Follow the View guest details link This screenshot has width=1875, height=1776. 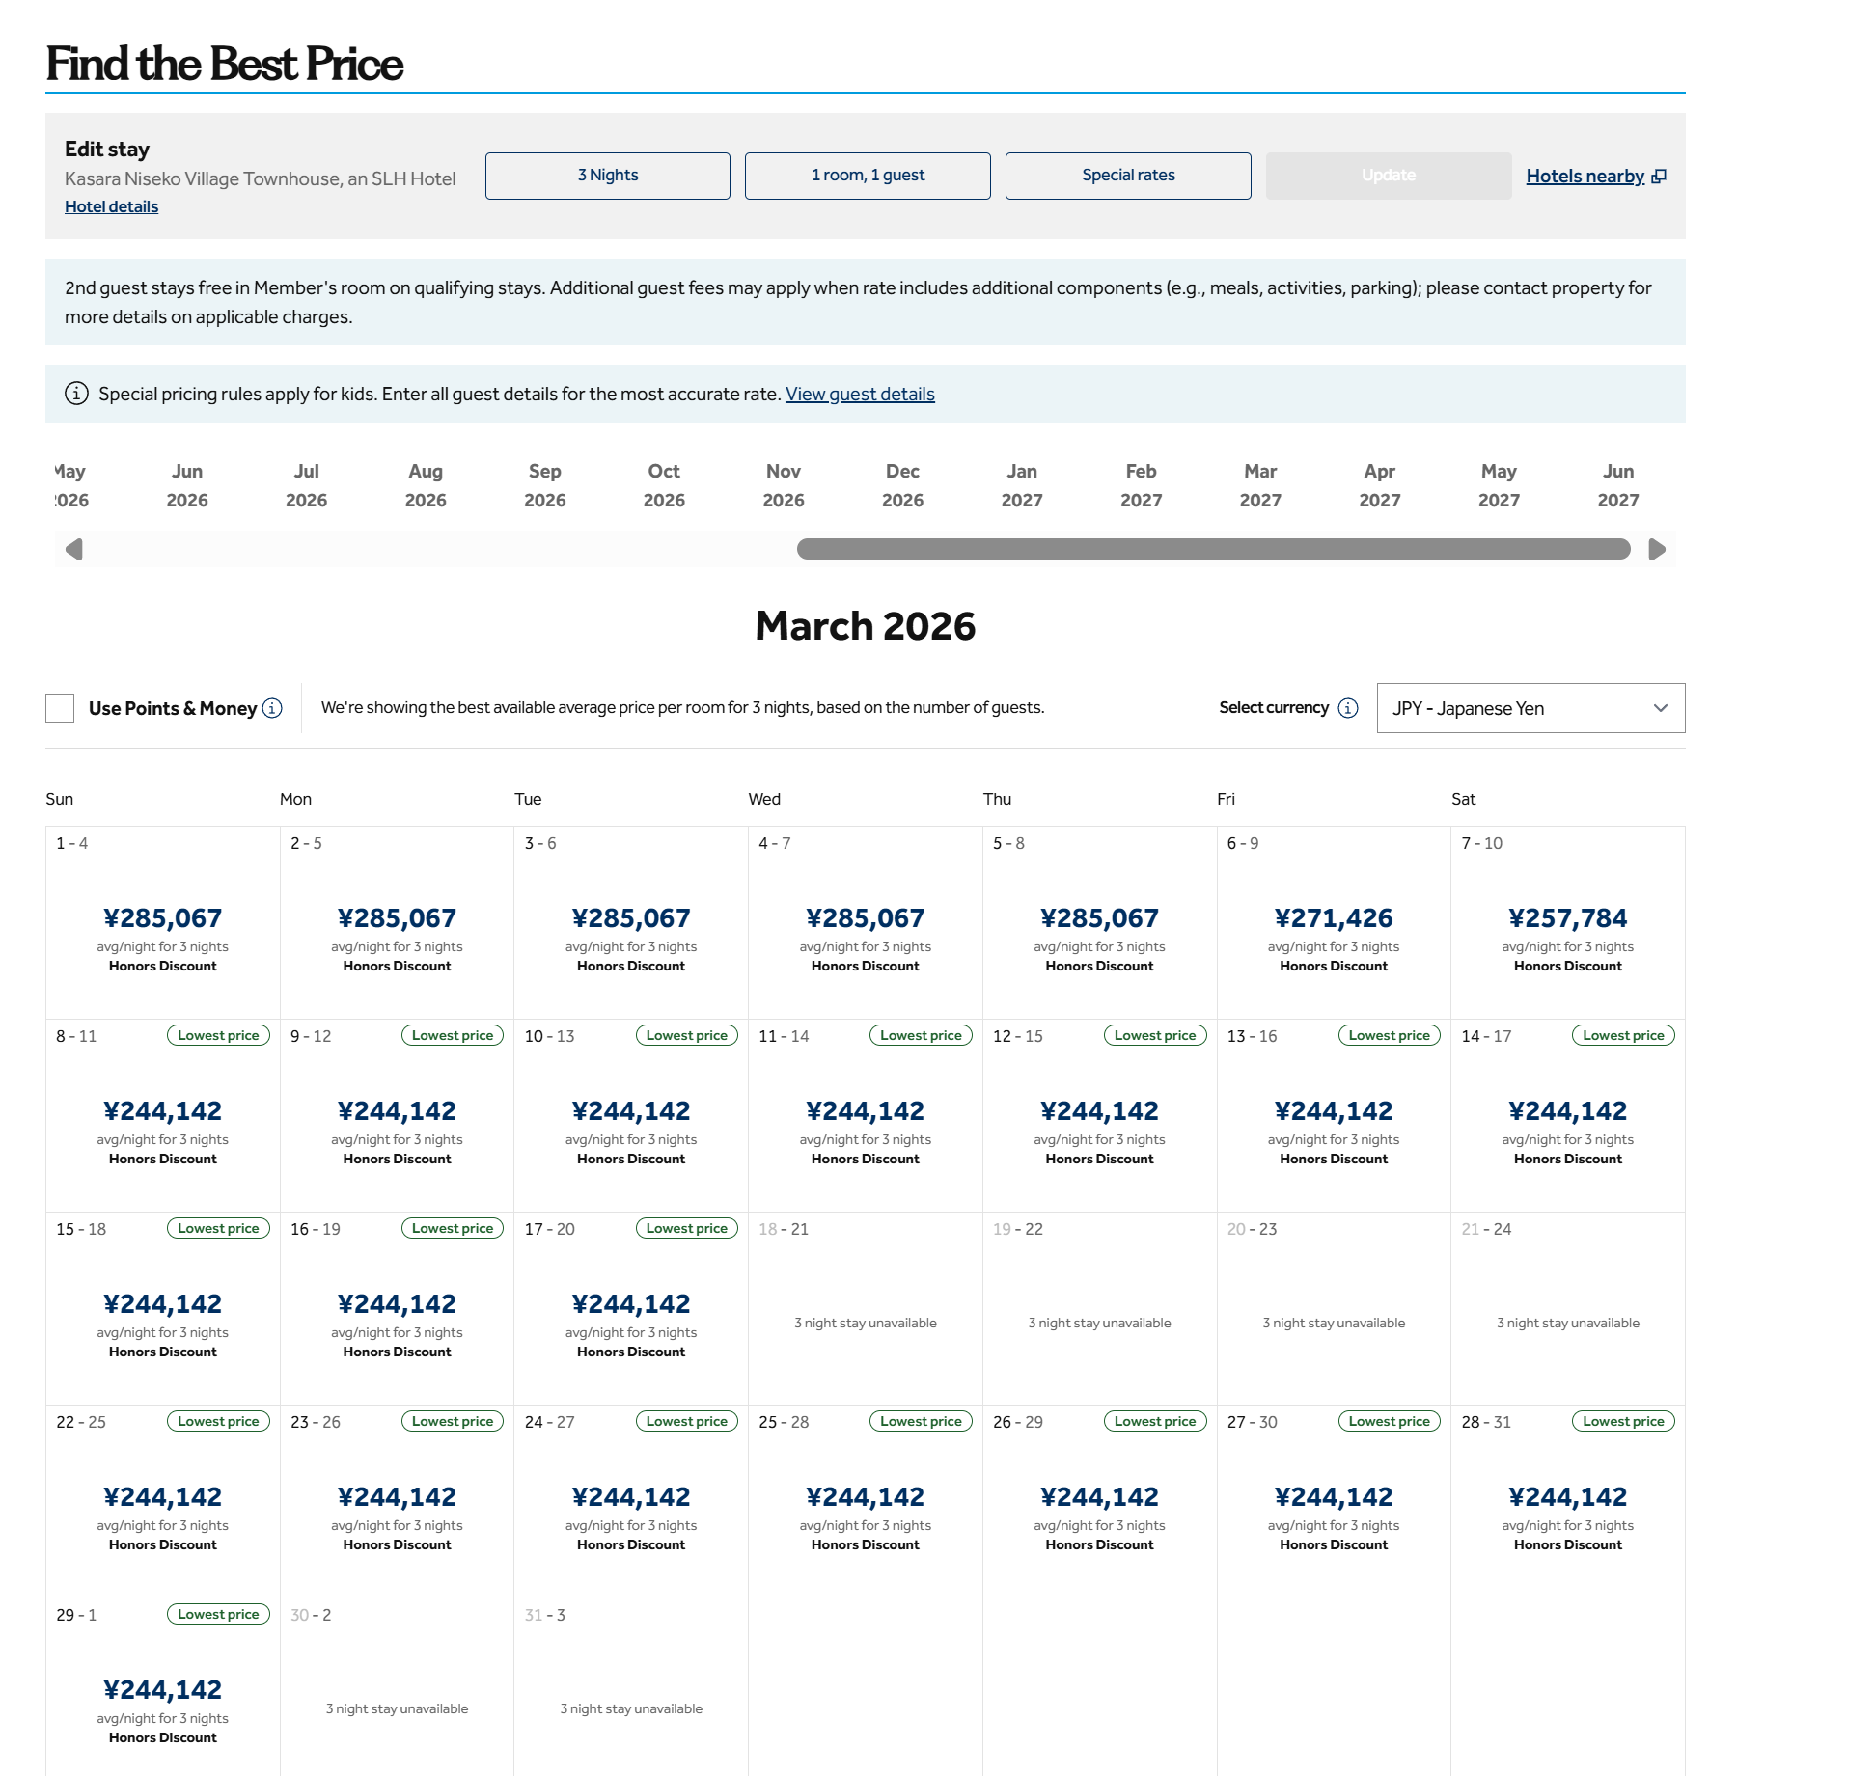(x=859, y=394)
